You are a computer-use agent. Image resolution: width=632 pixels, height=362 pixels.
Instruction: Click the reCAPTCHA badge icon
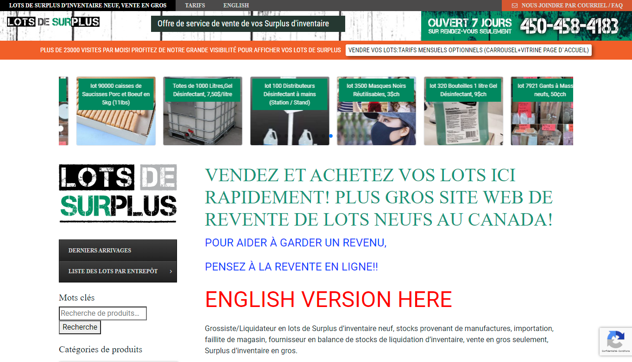(615, 341)
